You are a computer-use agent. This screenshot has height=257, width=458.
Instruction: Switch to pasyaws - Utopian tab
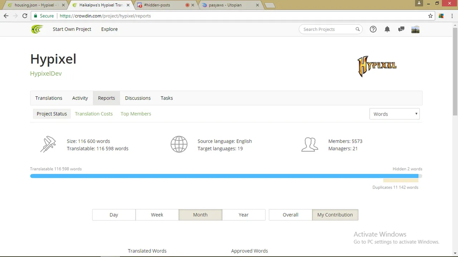231,5
